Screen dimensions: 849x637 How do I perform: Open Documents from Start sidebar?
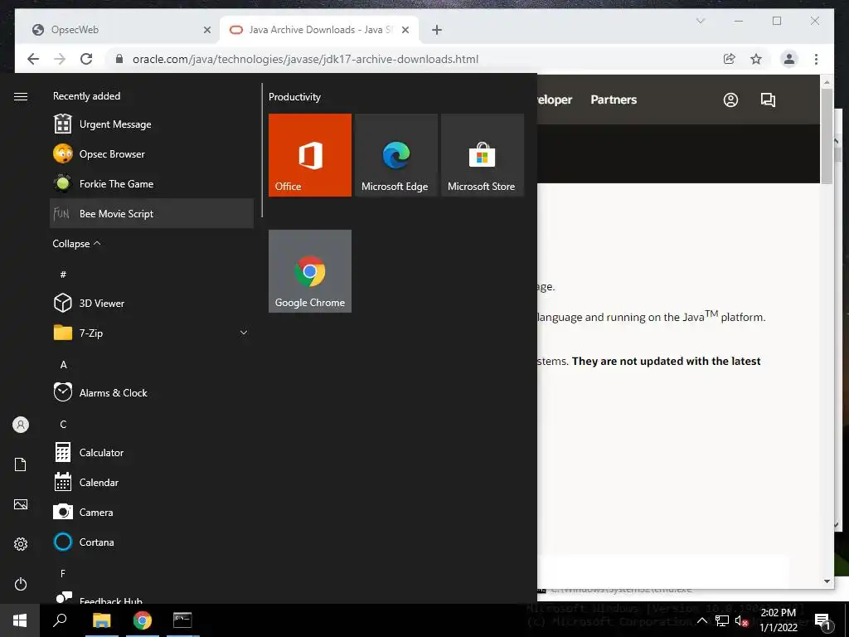[x=21, y=464]
